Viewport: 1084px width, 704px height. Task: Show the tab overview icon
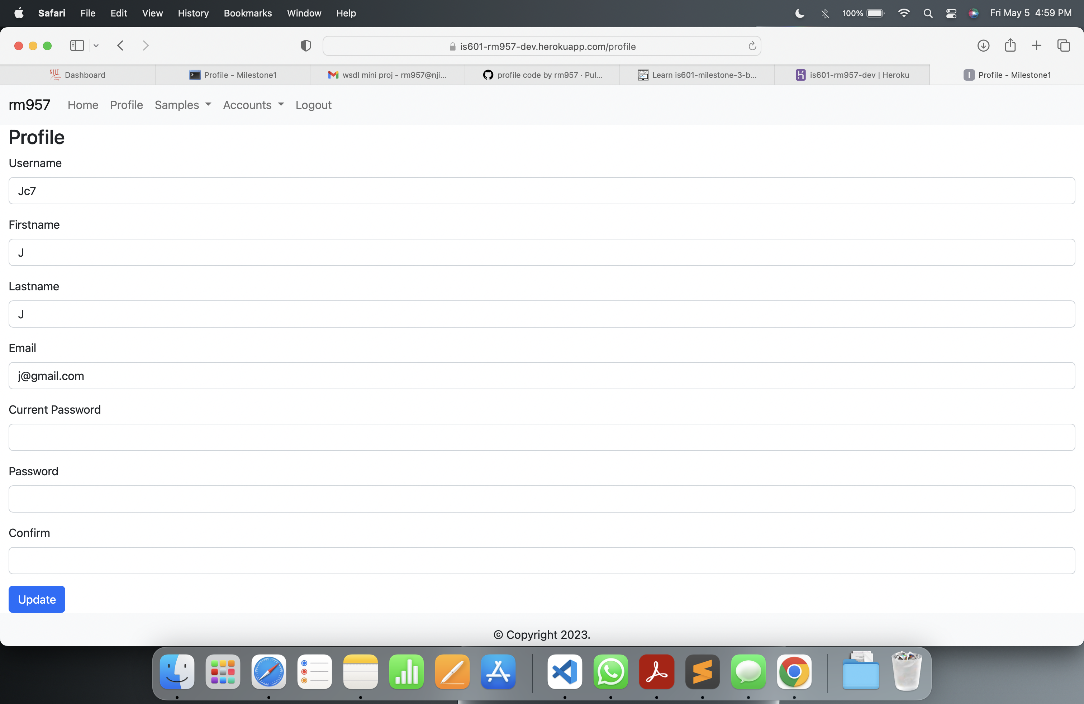[x=1063, y=46]
